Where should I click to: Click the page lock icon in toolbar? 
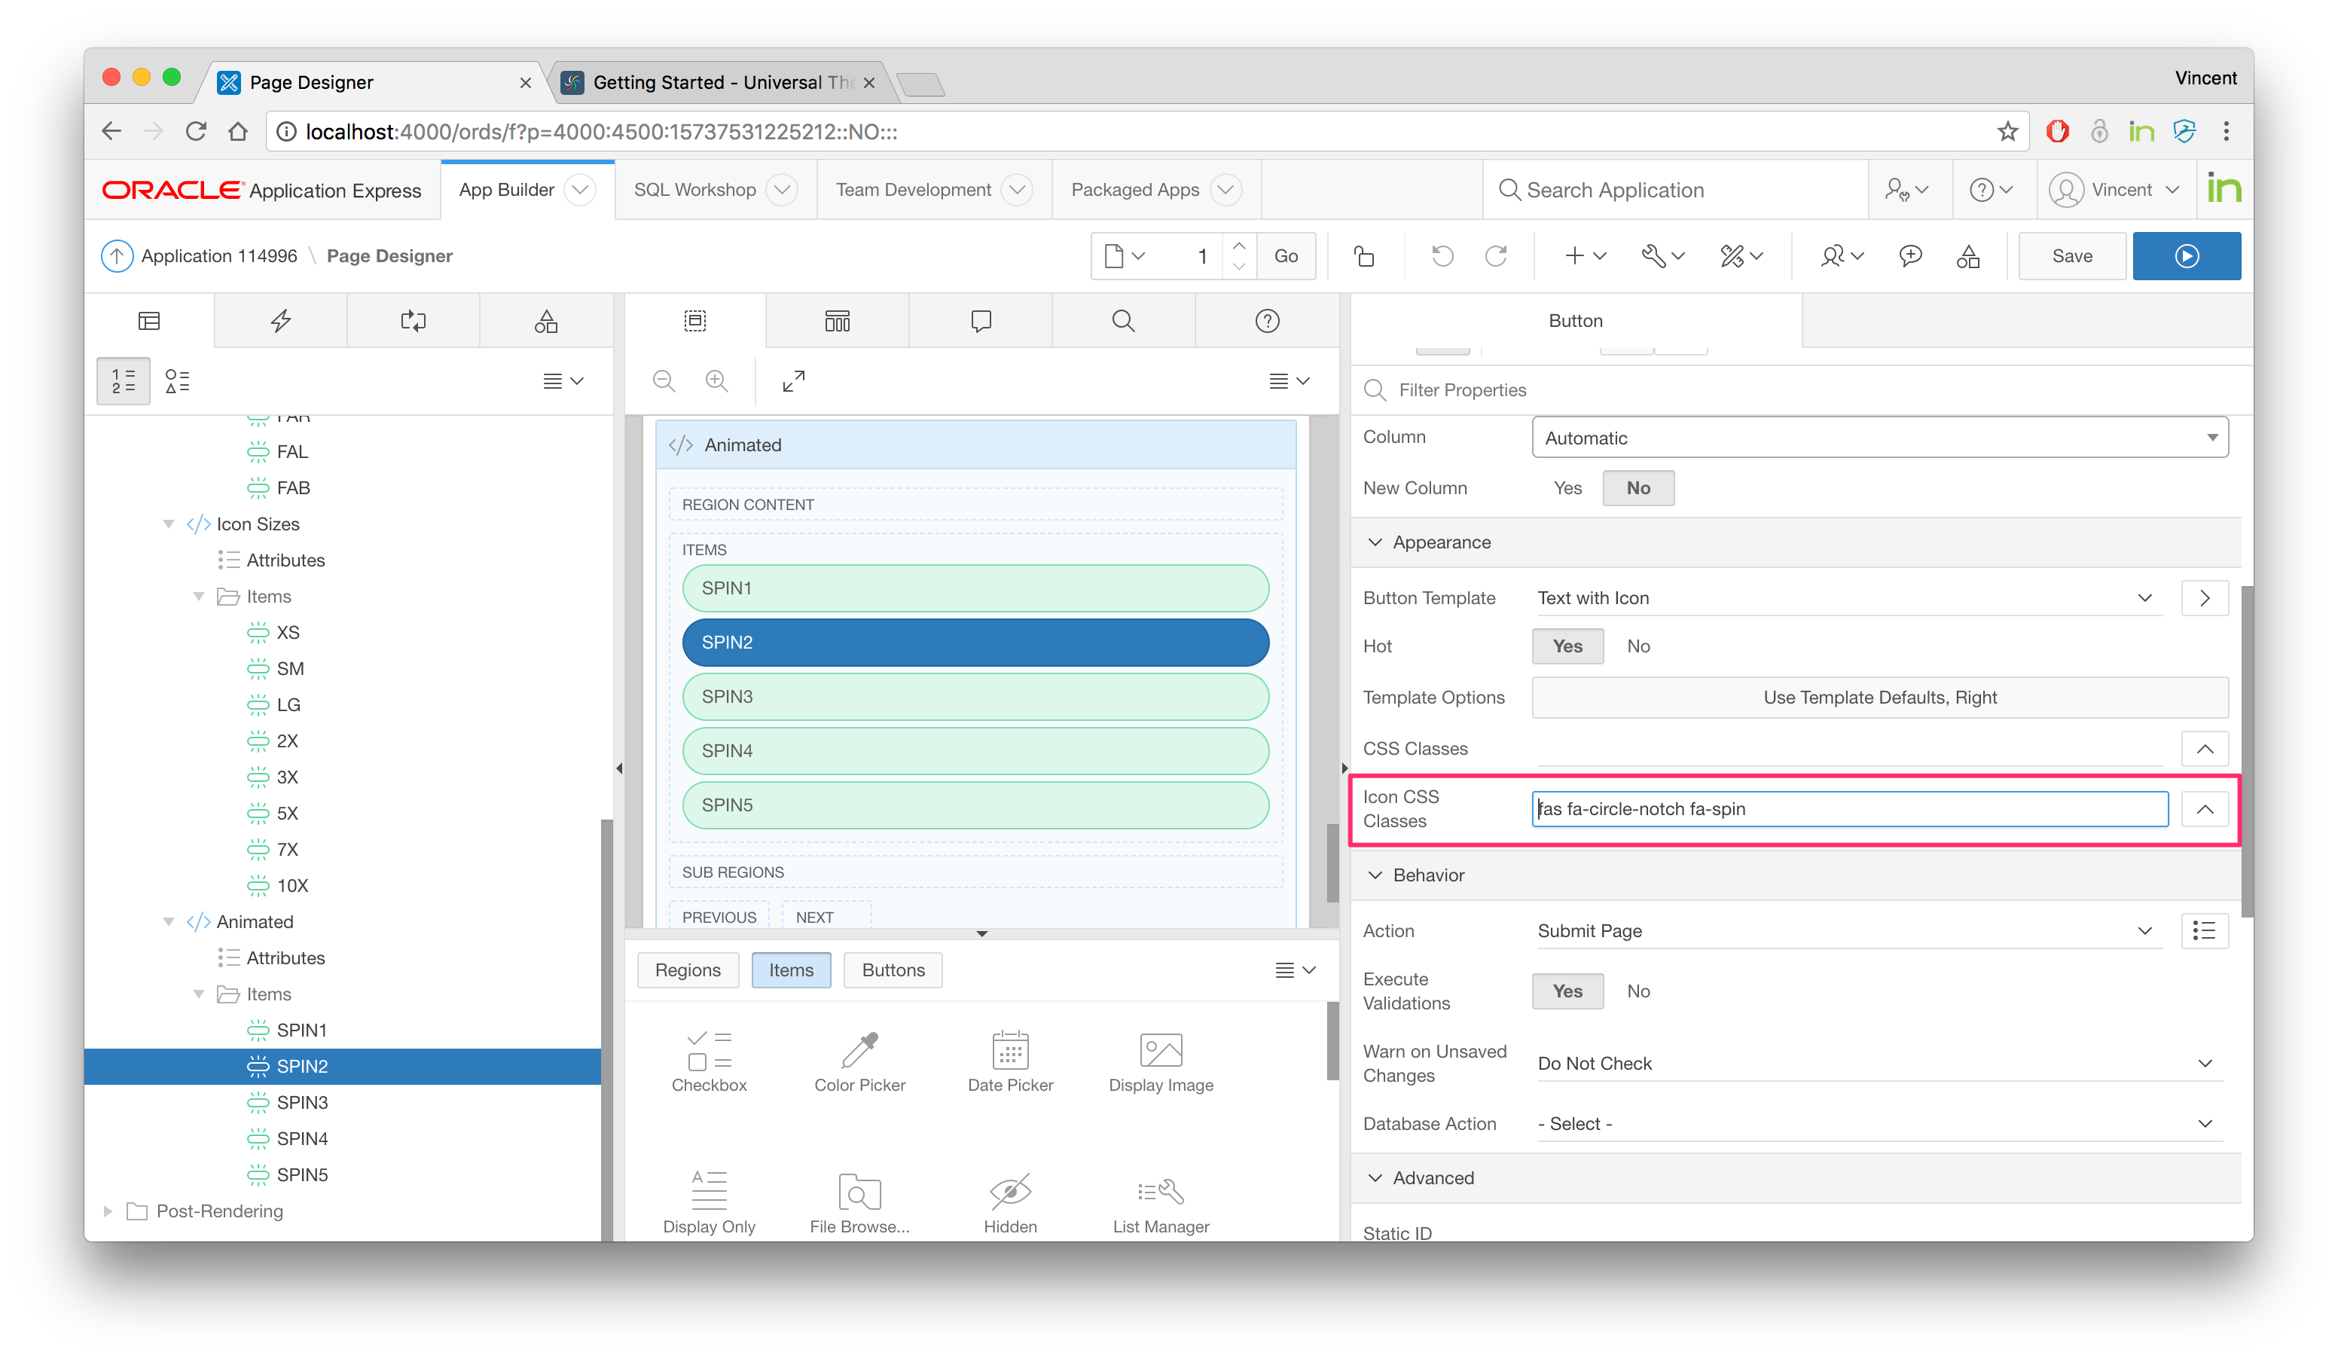pyautogui.click(x=1364, y=256)
